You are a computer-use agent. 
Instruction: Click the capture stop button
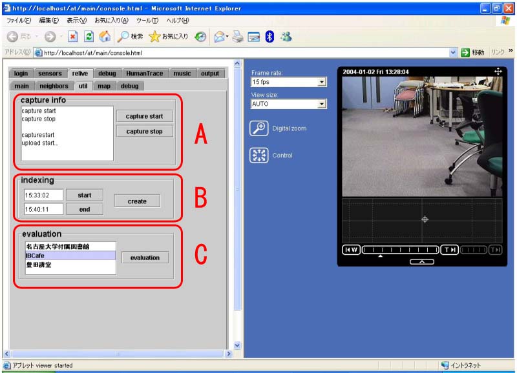pyautogui.click(x=144, y=132)
